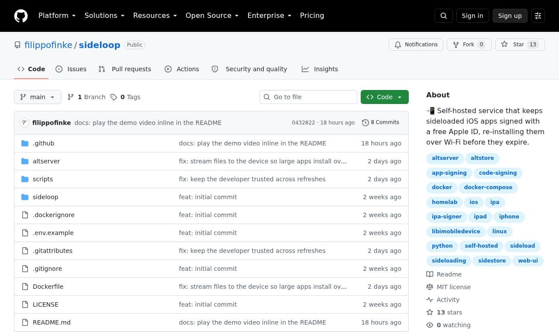Open the Security and quality tab
Viewport: 559px width, 332px height.
(x=249, y=69)
